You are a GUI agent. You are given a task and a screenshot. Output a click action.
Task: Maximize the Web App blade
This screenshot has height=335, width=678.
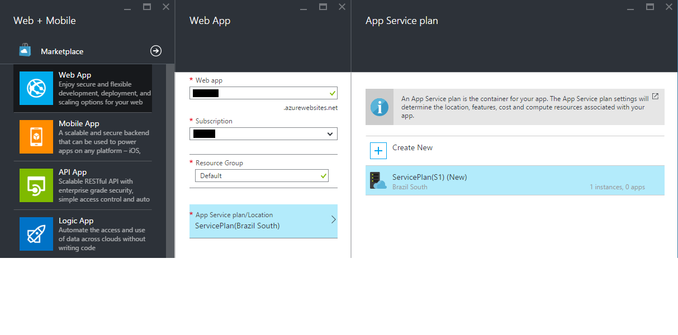pos(323,7)
